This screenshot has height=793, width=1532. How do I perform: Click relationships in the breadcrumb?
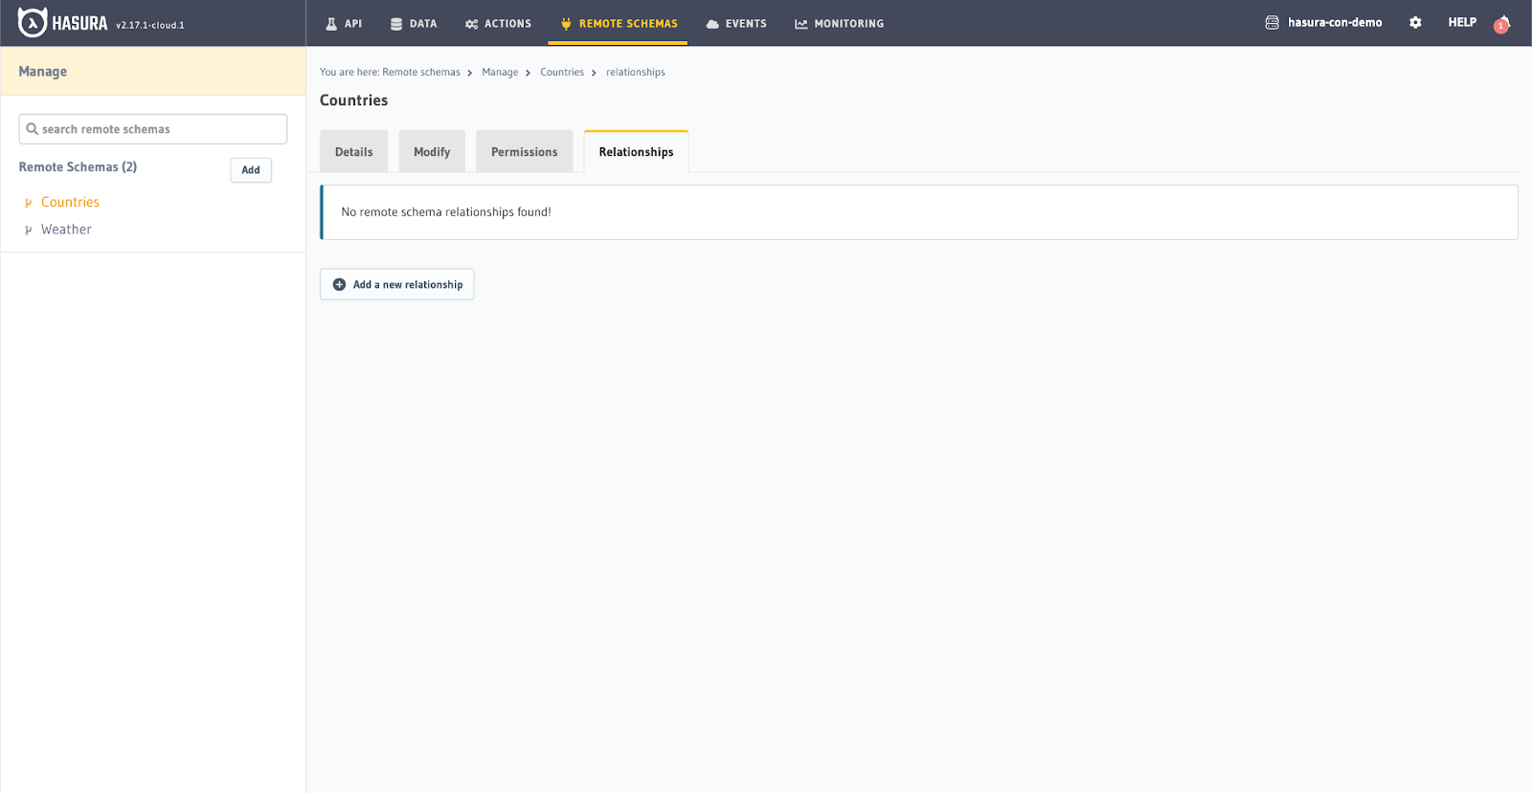pos(636,72)
